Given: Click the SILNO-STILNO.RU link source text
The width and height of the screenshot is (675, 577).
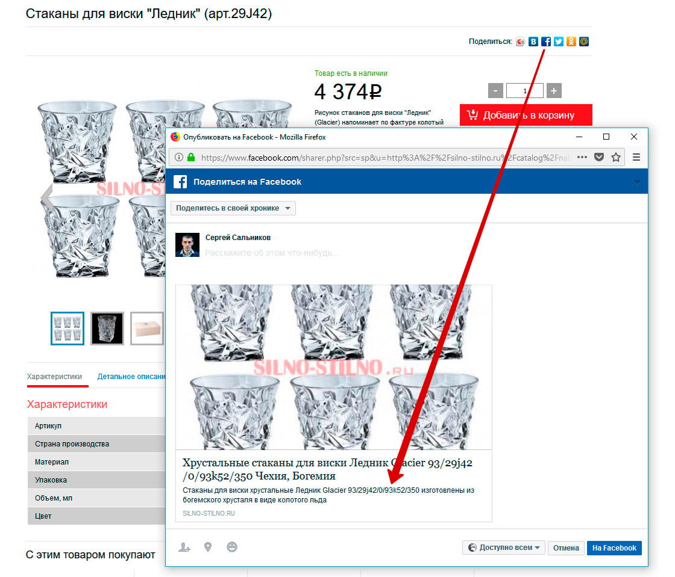Looking at the screenshot, I should [x=209, y=513].
